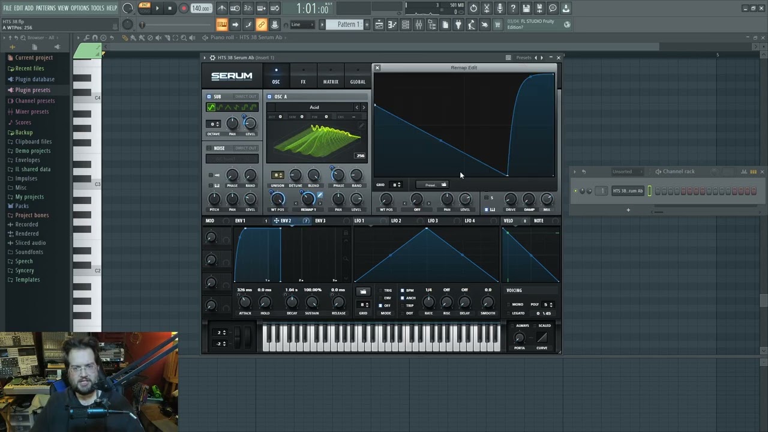Viewport: 768px width, 432px height.
Task: Close the Remap Edit panel
Action: (x=377, y=68)
